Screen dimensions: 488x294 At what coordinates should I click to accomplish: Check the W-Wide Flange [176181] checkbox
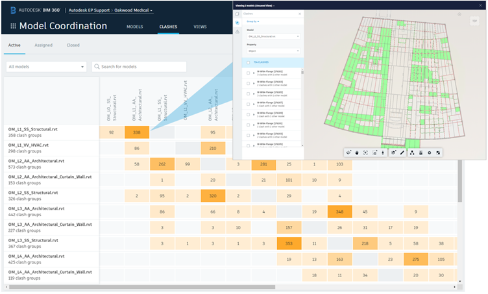248,73
